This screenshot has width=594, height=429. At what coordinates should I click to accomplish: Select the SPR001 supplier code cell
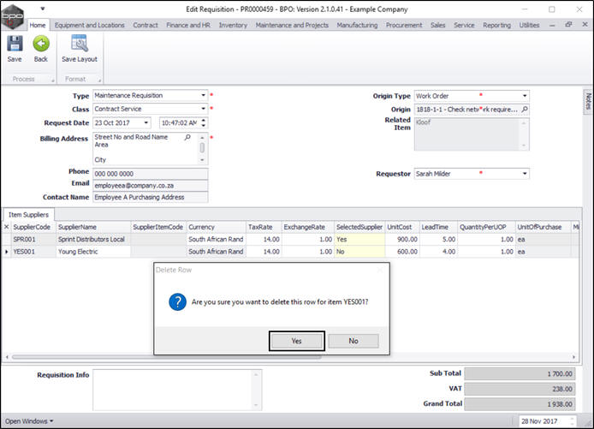tap(33, 240)
